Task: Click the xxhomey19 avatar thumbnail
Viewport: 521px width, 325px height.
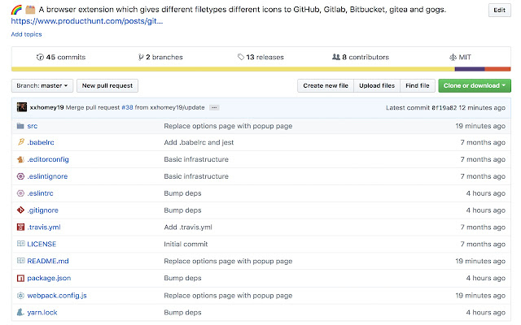Action: (22, 107)
